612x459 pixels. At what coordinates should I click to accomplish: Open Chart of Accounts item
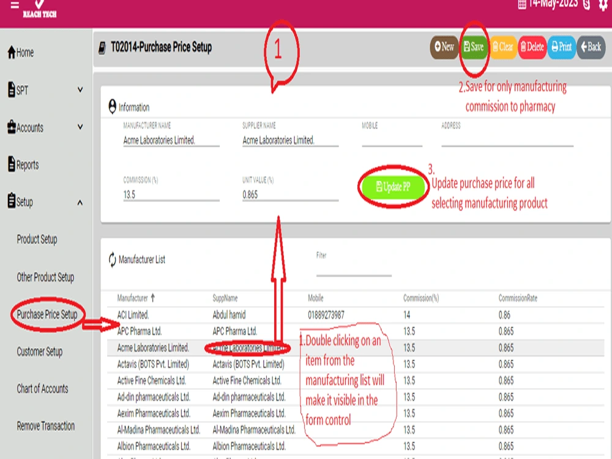point(42,389)
